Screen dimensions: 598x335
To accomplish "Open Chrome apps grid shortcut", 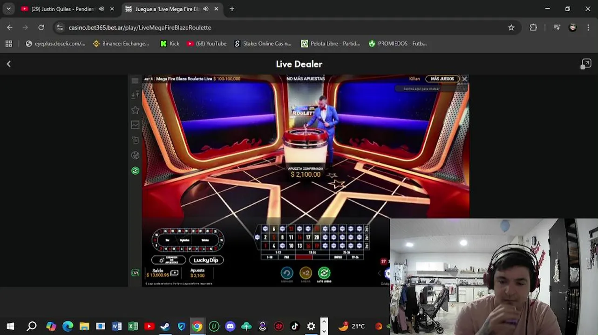I will (8, 44).
